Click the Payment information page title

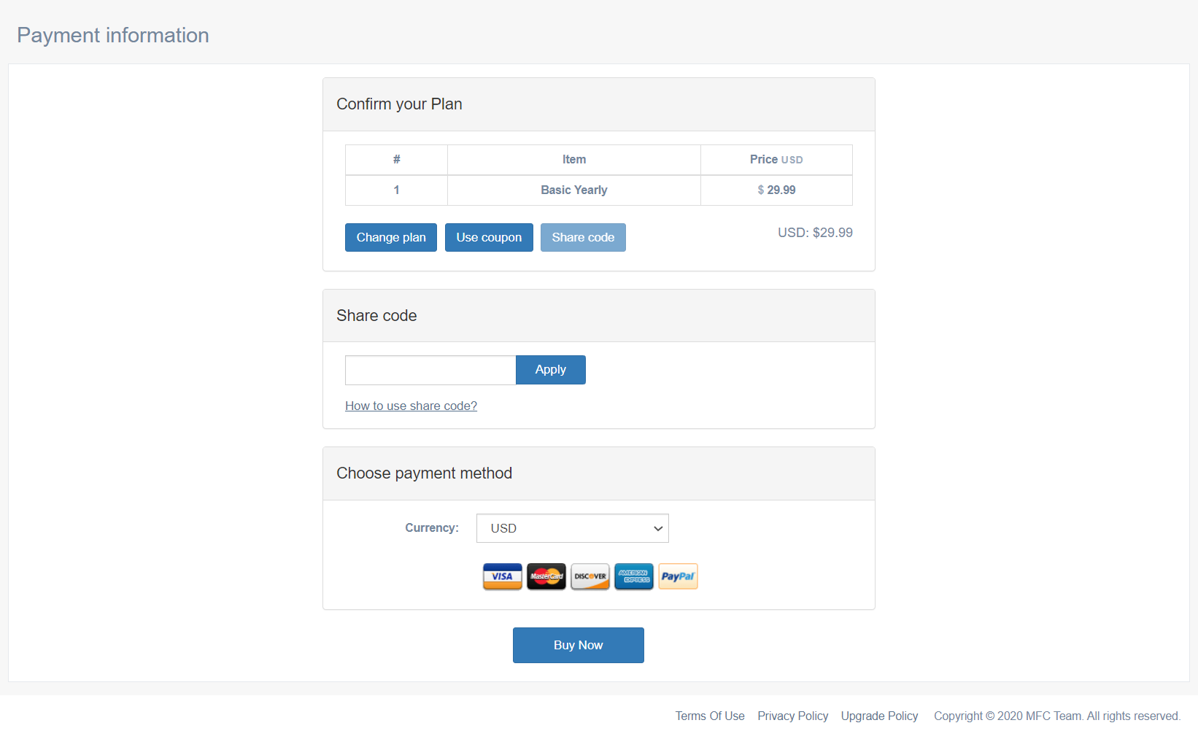click(x=113, y=35)
